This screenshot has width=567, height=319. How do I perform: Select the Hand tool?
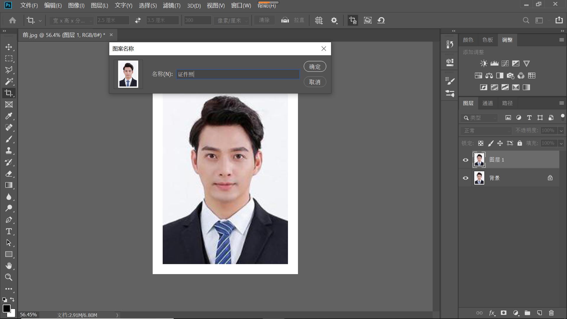tap(9, 266)
